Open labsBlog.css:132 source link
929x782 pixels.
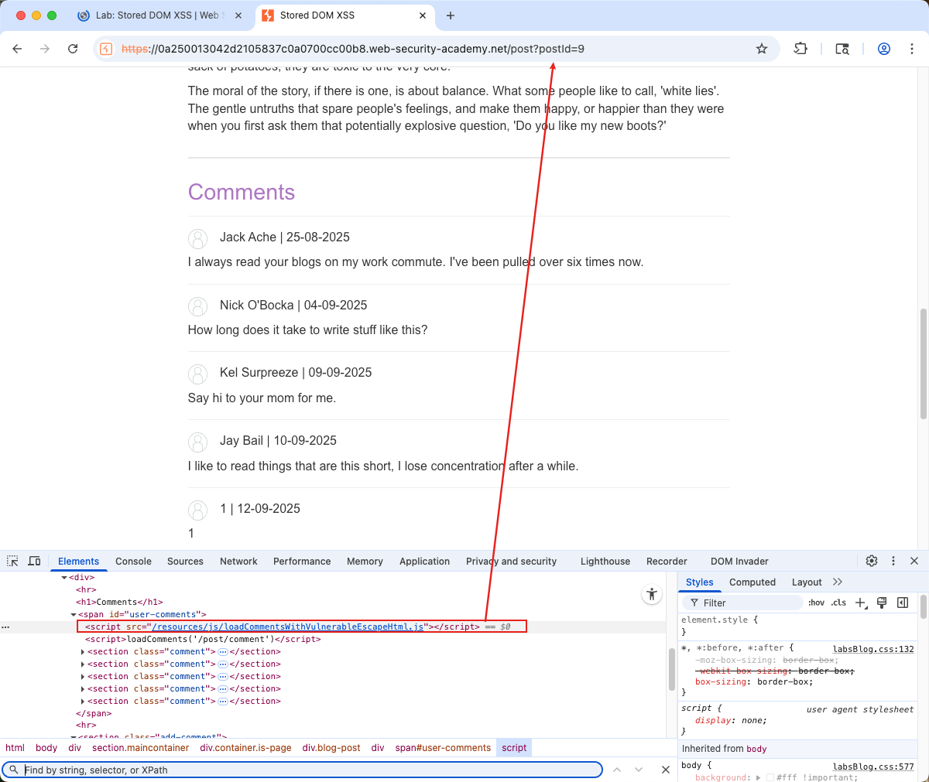pos(873,649)
